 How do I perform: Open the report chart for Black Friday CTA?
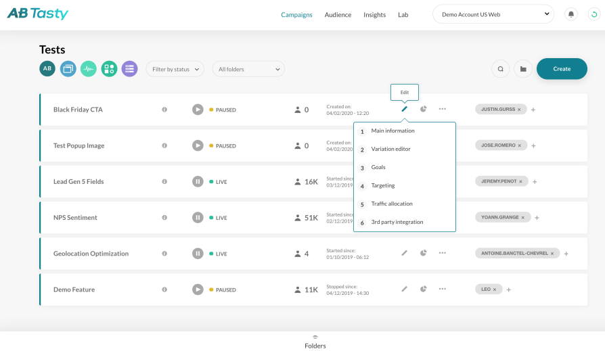(423, 109)
